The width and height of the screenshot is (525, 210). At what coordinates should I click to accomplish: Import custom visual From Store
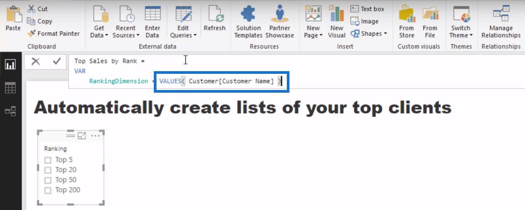407,22
